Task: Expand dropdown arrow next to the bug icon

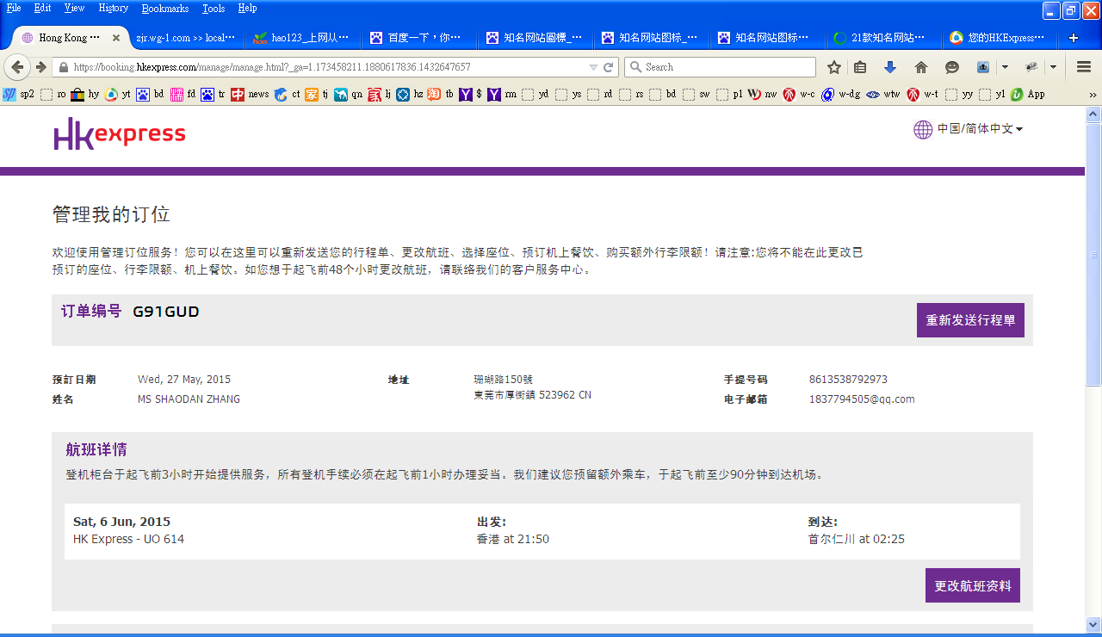Action: [1053, 67]
